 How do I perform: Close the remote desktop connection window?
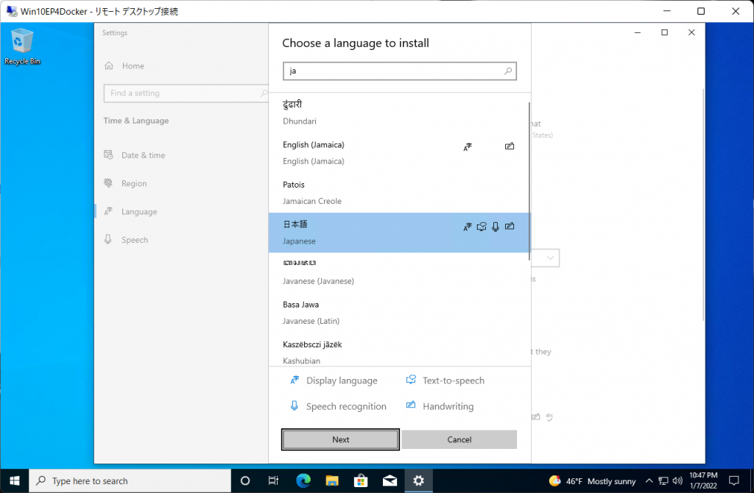click(736, 11)
